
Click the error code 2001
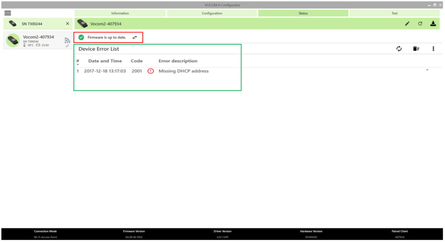137,71
